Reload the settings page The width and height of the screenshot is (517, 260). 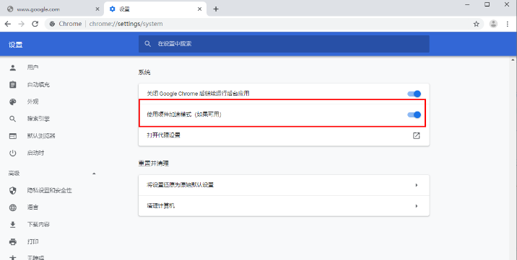35,24
